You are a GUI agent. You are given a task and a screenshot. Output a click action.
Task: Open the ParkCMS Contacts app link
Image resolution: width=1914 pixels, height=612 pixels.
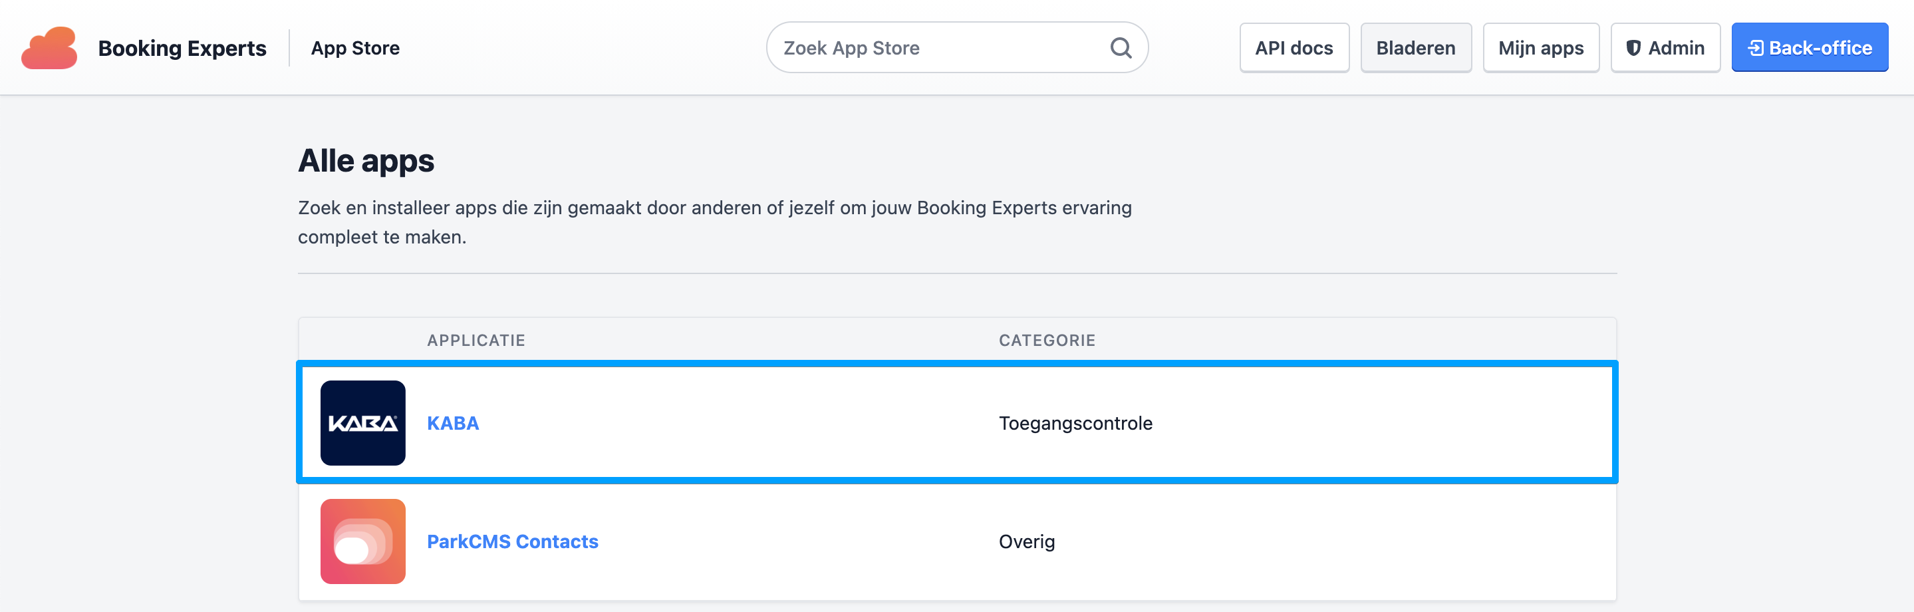coord(512,541)
